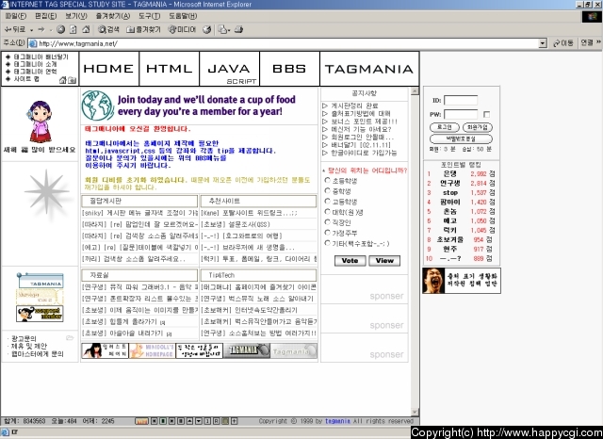Click the plus icon in the bottom strip
This screenshot has height=439, width=603.
click(x=235, y=421)
